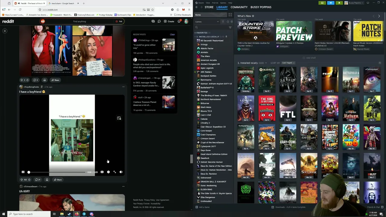Open Steam announcements megaphone button
Screen dimensions: 386x217
[331, 3]
